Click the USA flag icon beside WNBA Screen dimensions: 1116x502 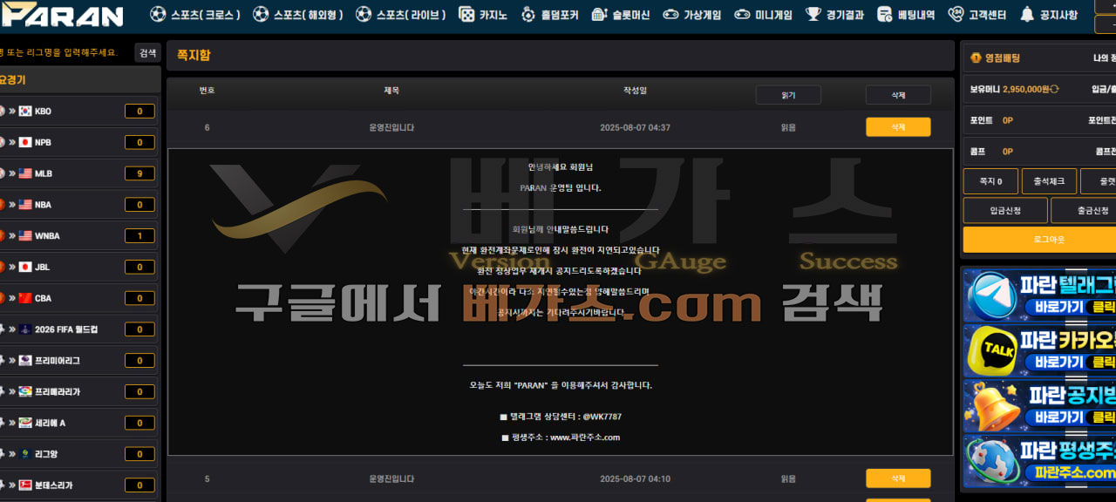tap(25, 235)
